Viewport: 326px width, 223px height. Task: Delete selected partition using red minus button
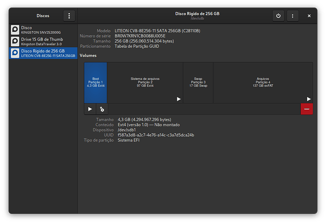307,109
